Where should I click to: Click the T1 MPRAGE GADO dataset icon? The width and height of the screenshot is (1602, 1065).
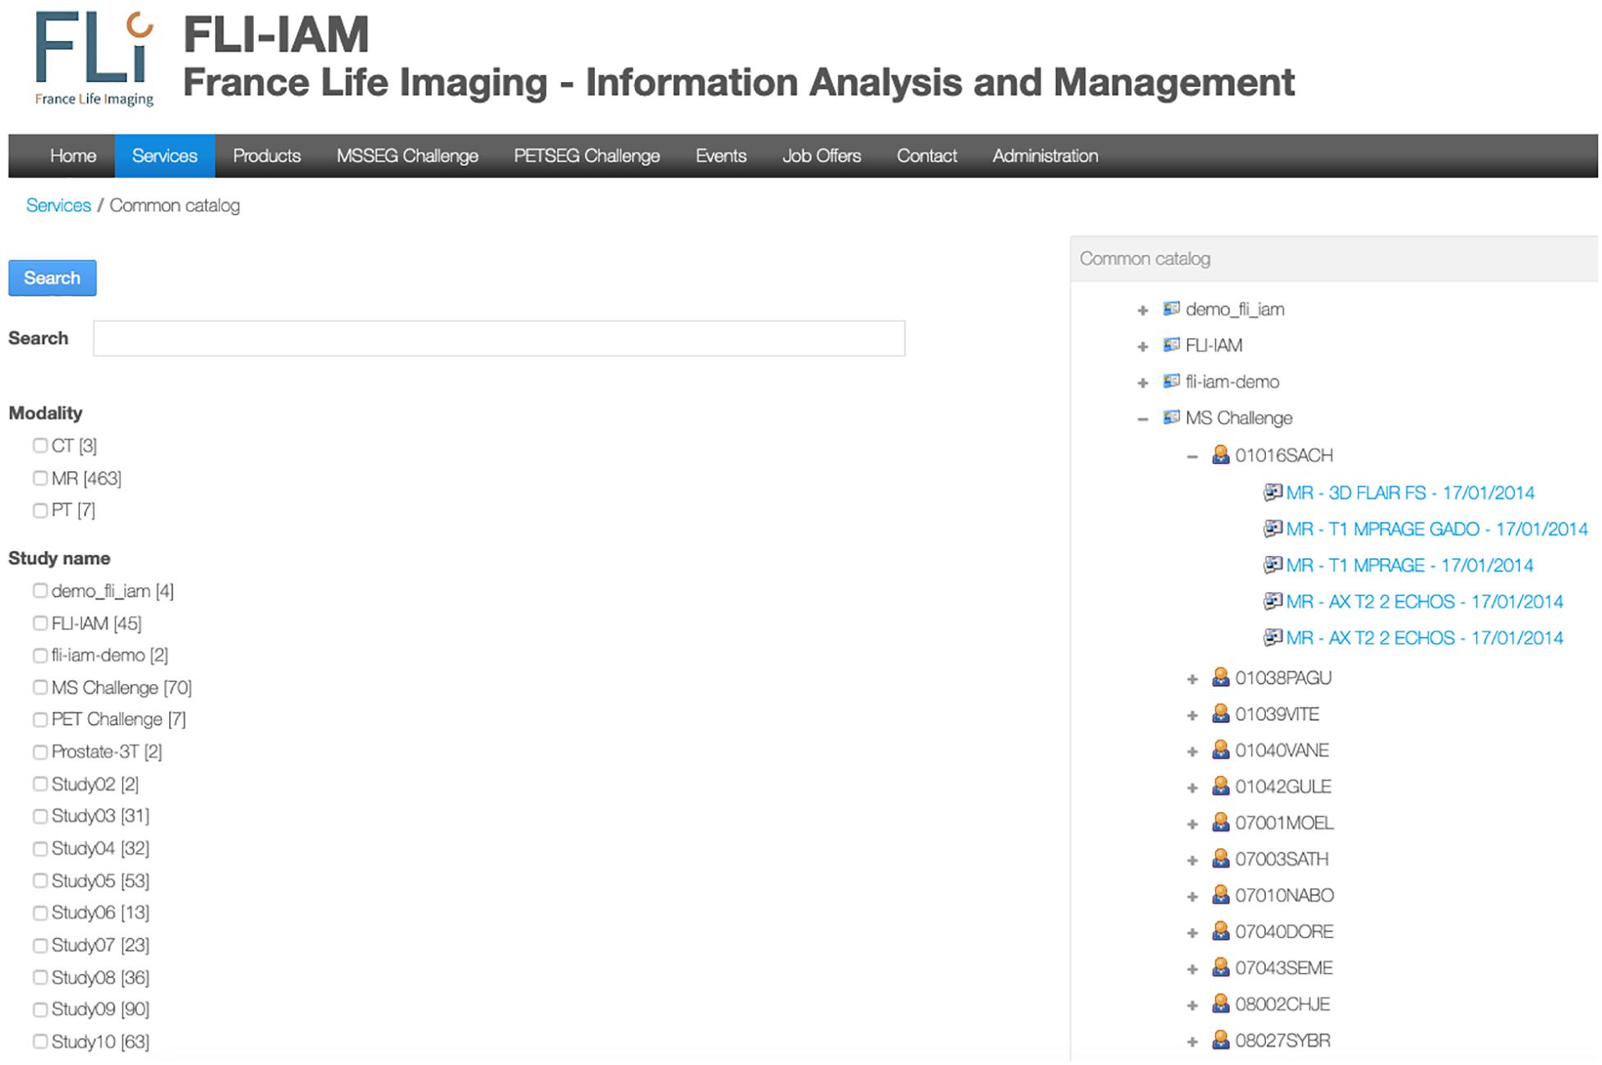1273,528
